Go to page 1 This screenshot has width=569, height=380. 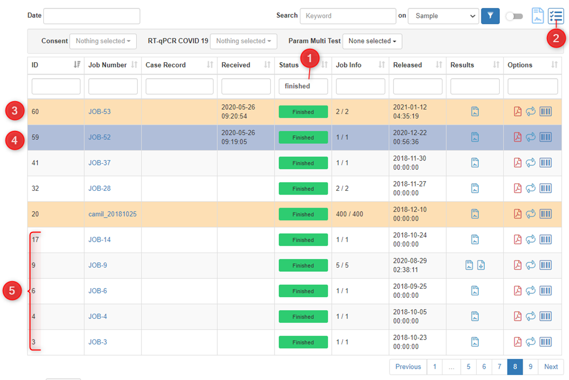pos(435,366)
